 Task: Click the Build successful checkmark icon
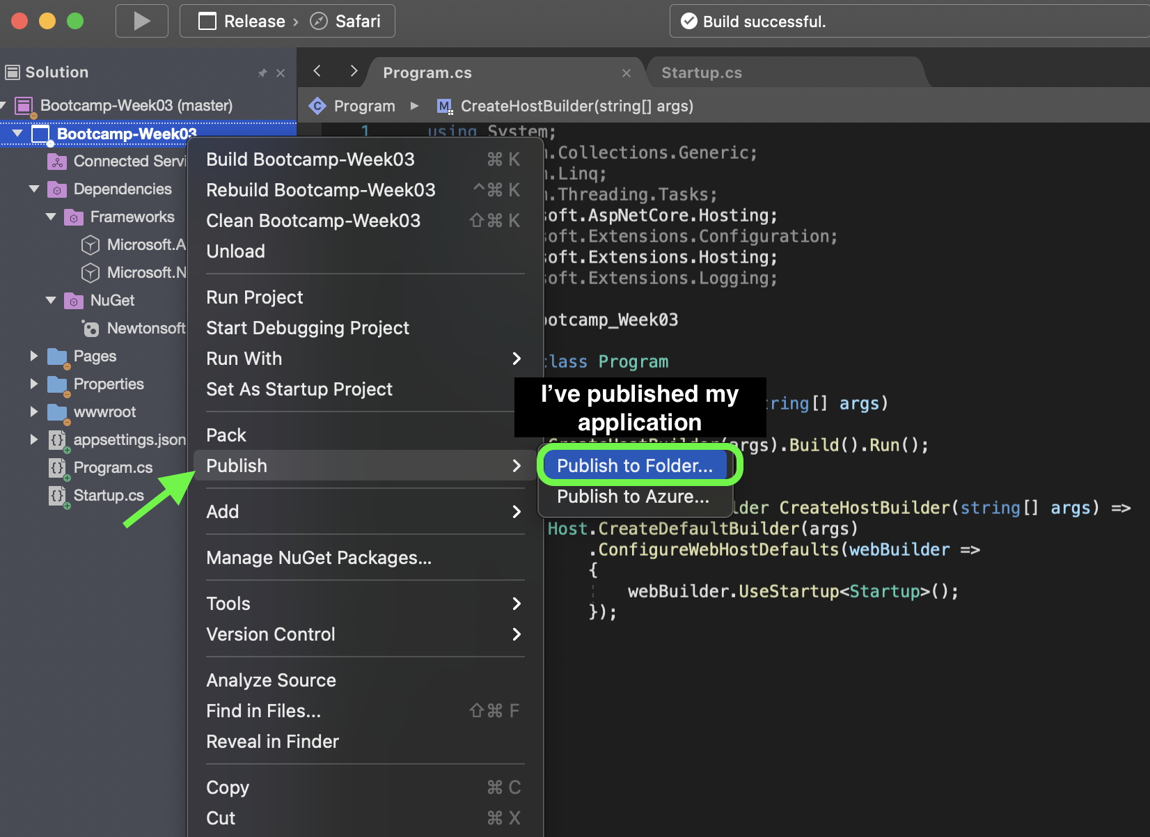[689, 21]
